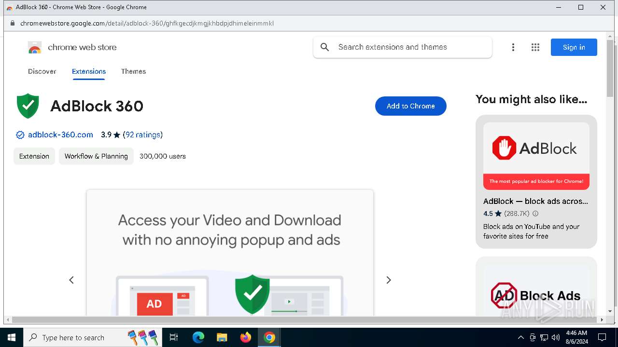Screen dimensions: 618x347
Task: Open the Block Ads recommendation card
Action: [536, 286]
